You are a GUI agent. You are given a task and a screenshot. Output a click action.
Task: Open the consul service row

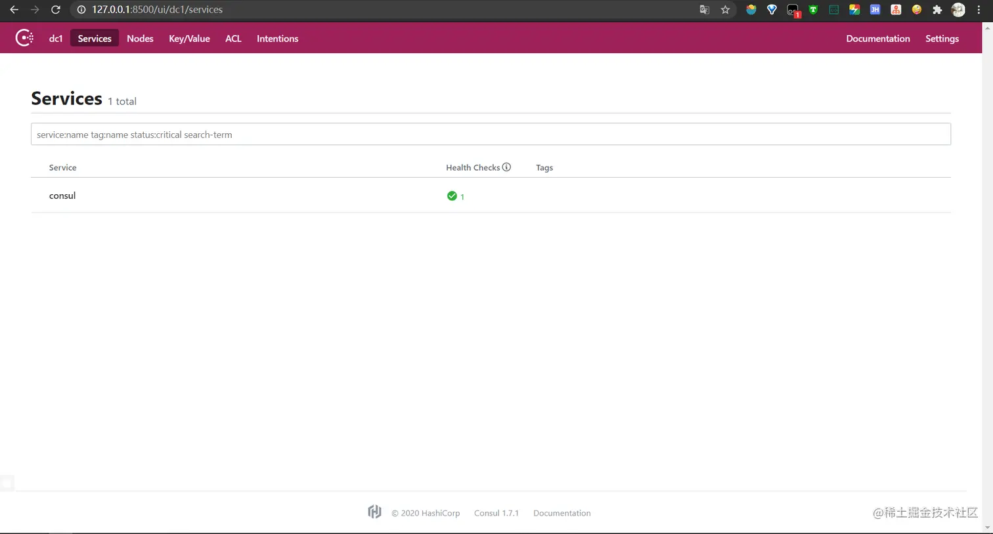(491, 195)
